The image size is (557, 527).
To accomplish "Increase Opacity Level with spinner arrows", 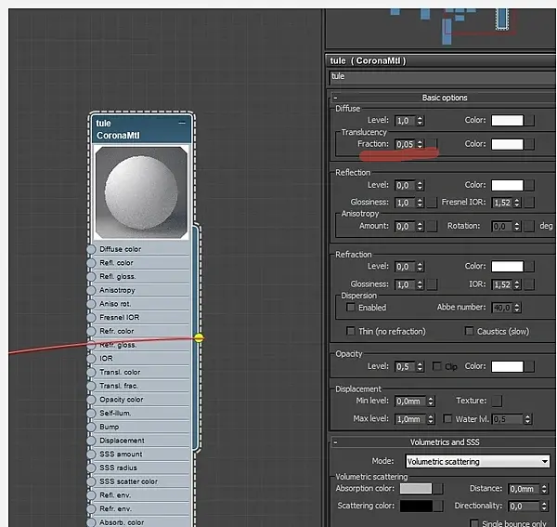I will point(420,363).
